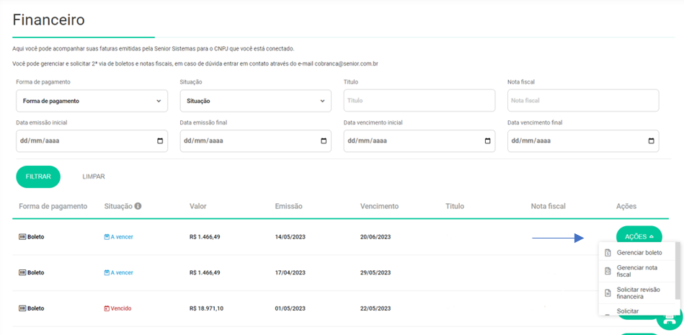Select Gerenciar nota fiscal menu option

tap(636, 271)
